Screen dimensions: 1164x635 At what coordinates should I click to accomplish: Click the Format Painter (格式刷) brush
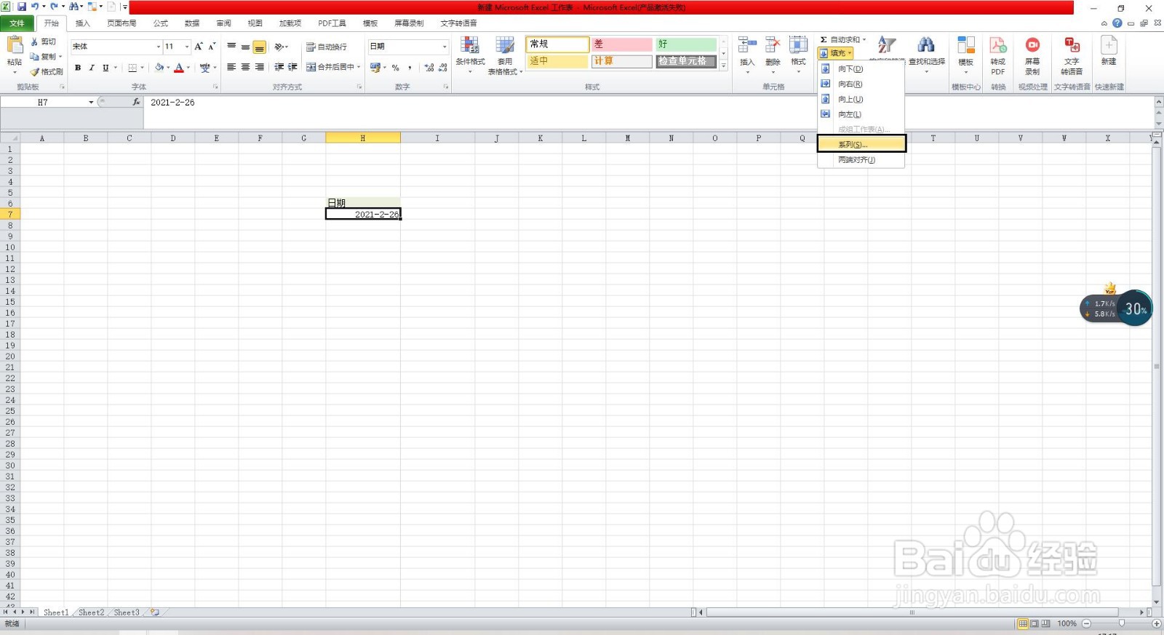pyautogui.click(x=34, y=72)
